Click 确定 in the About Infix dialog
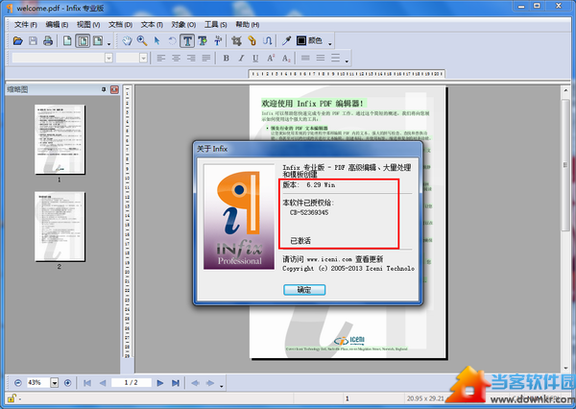576x409 pixels. click(304, 290)
